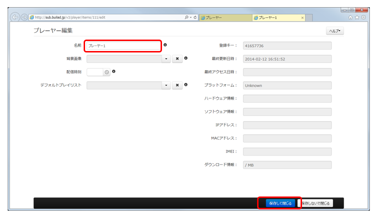Close the プレーヤー1 tab

302,18
